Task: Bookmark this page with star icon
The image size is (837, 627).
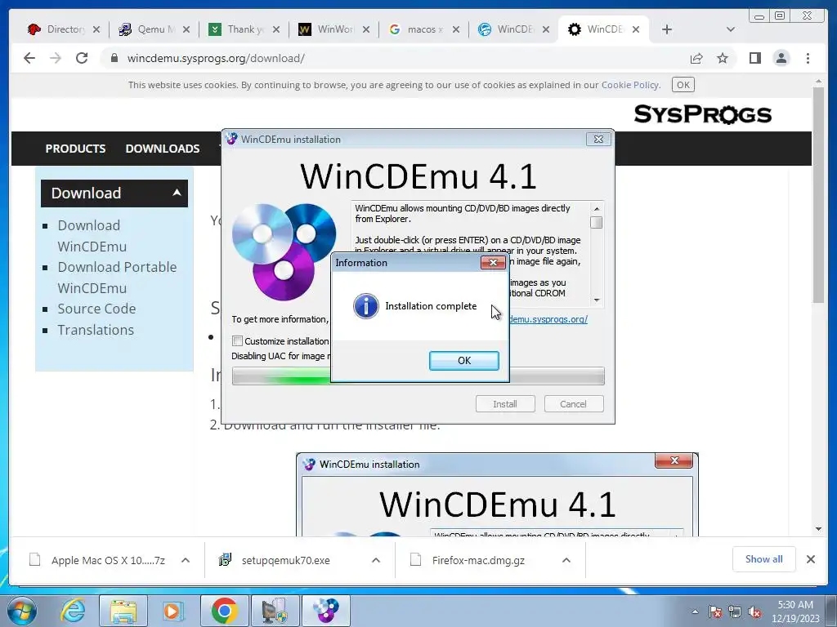Action: tap(723, 58)
